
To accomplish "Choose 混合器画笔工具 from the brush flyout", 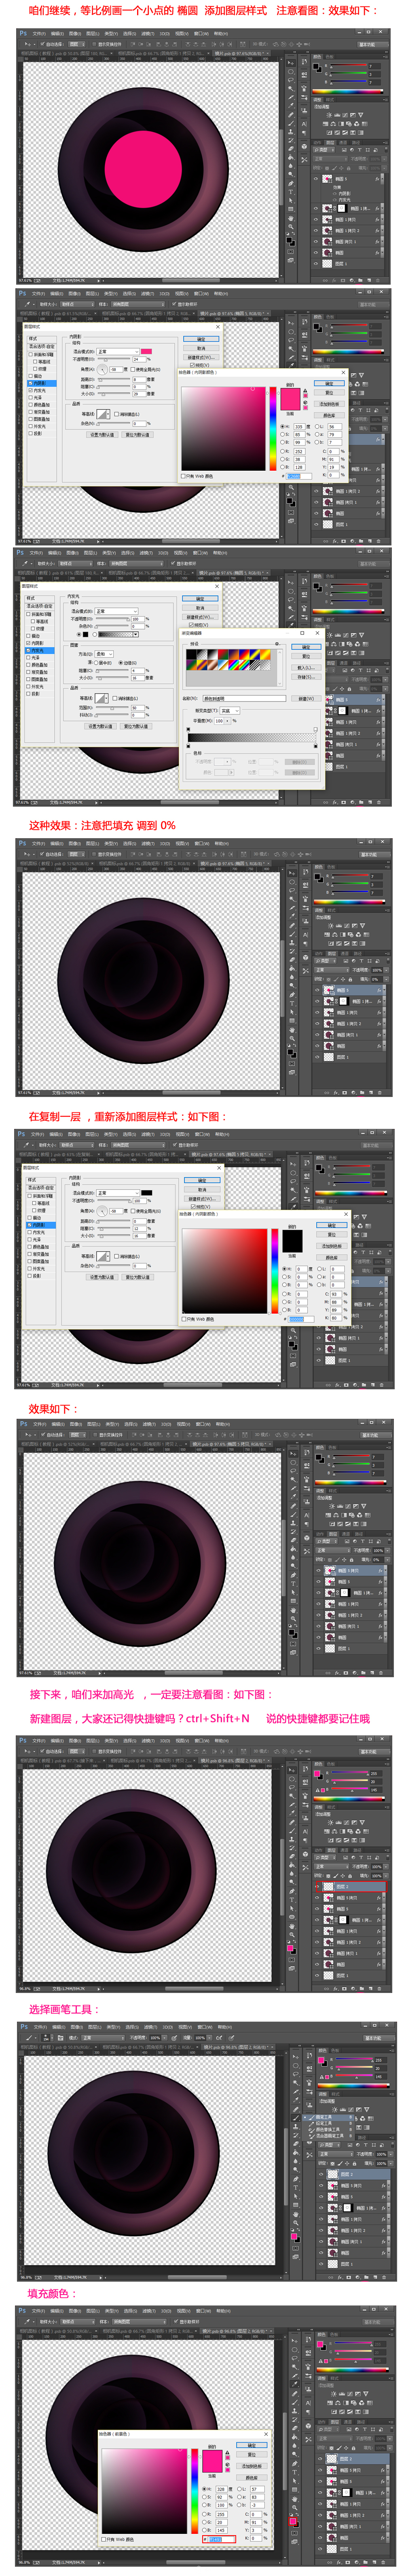I will [x=328, y=2136].
